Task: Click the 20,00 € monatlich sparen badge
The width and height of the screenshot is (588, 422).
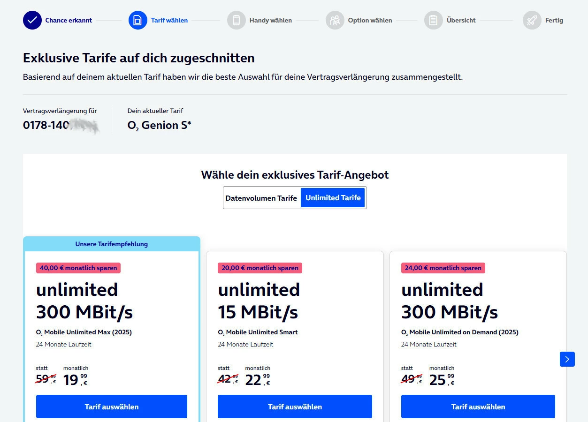Action: (260, 268)
